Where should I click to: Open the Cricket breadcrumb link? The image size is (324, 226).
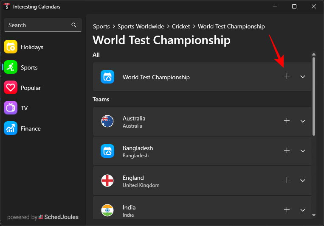(x=181, y=26)
